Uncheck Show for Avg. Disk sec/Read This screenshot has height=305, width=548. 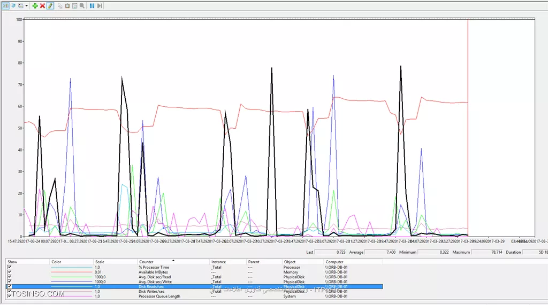(10, 277)
